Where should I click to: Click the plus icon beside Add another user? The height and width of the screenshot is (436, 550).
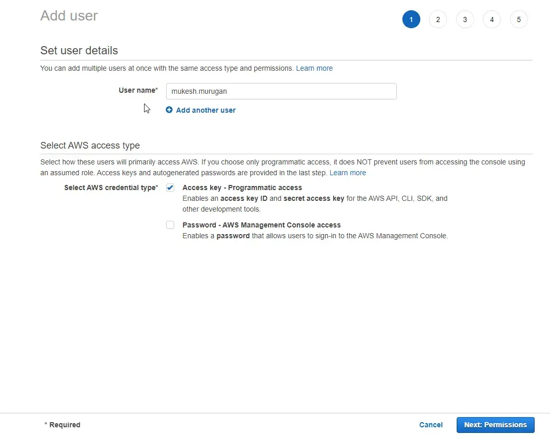click(169, 110)
